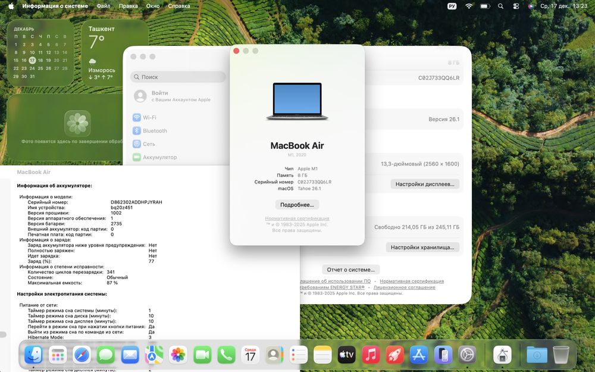Click the Состояние Обычный row
The height and width of the screenshot is (372, 595).
click(77, 277)
